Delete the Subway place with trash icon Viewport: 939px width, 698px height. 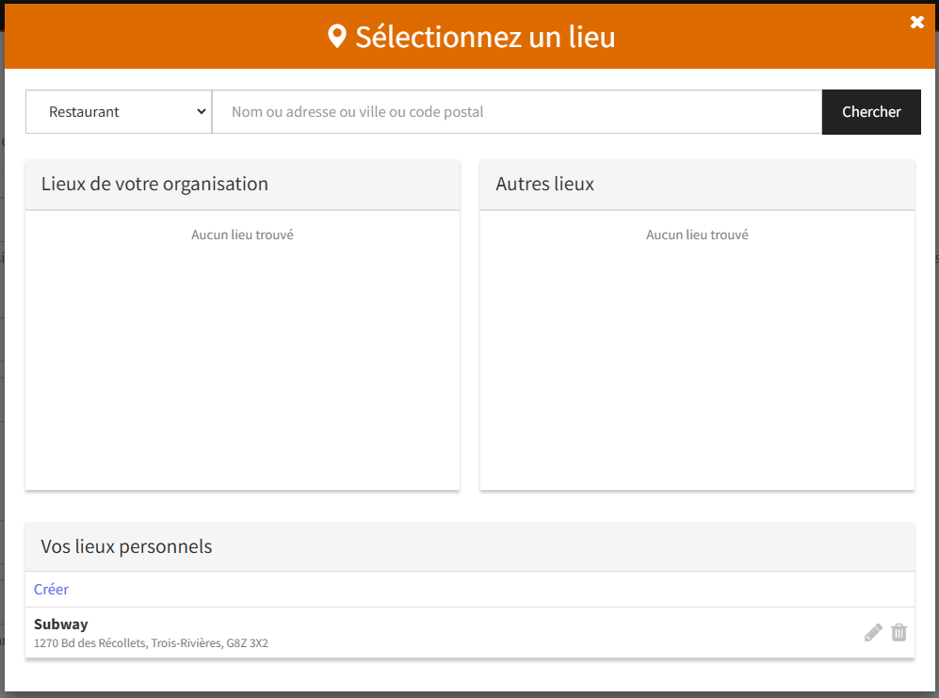899,633
